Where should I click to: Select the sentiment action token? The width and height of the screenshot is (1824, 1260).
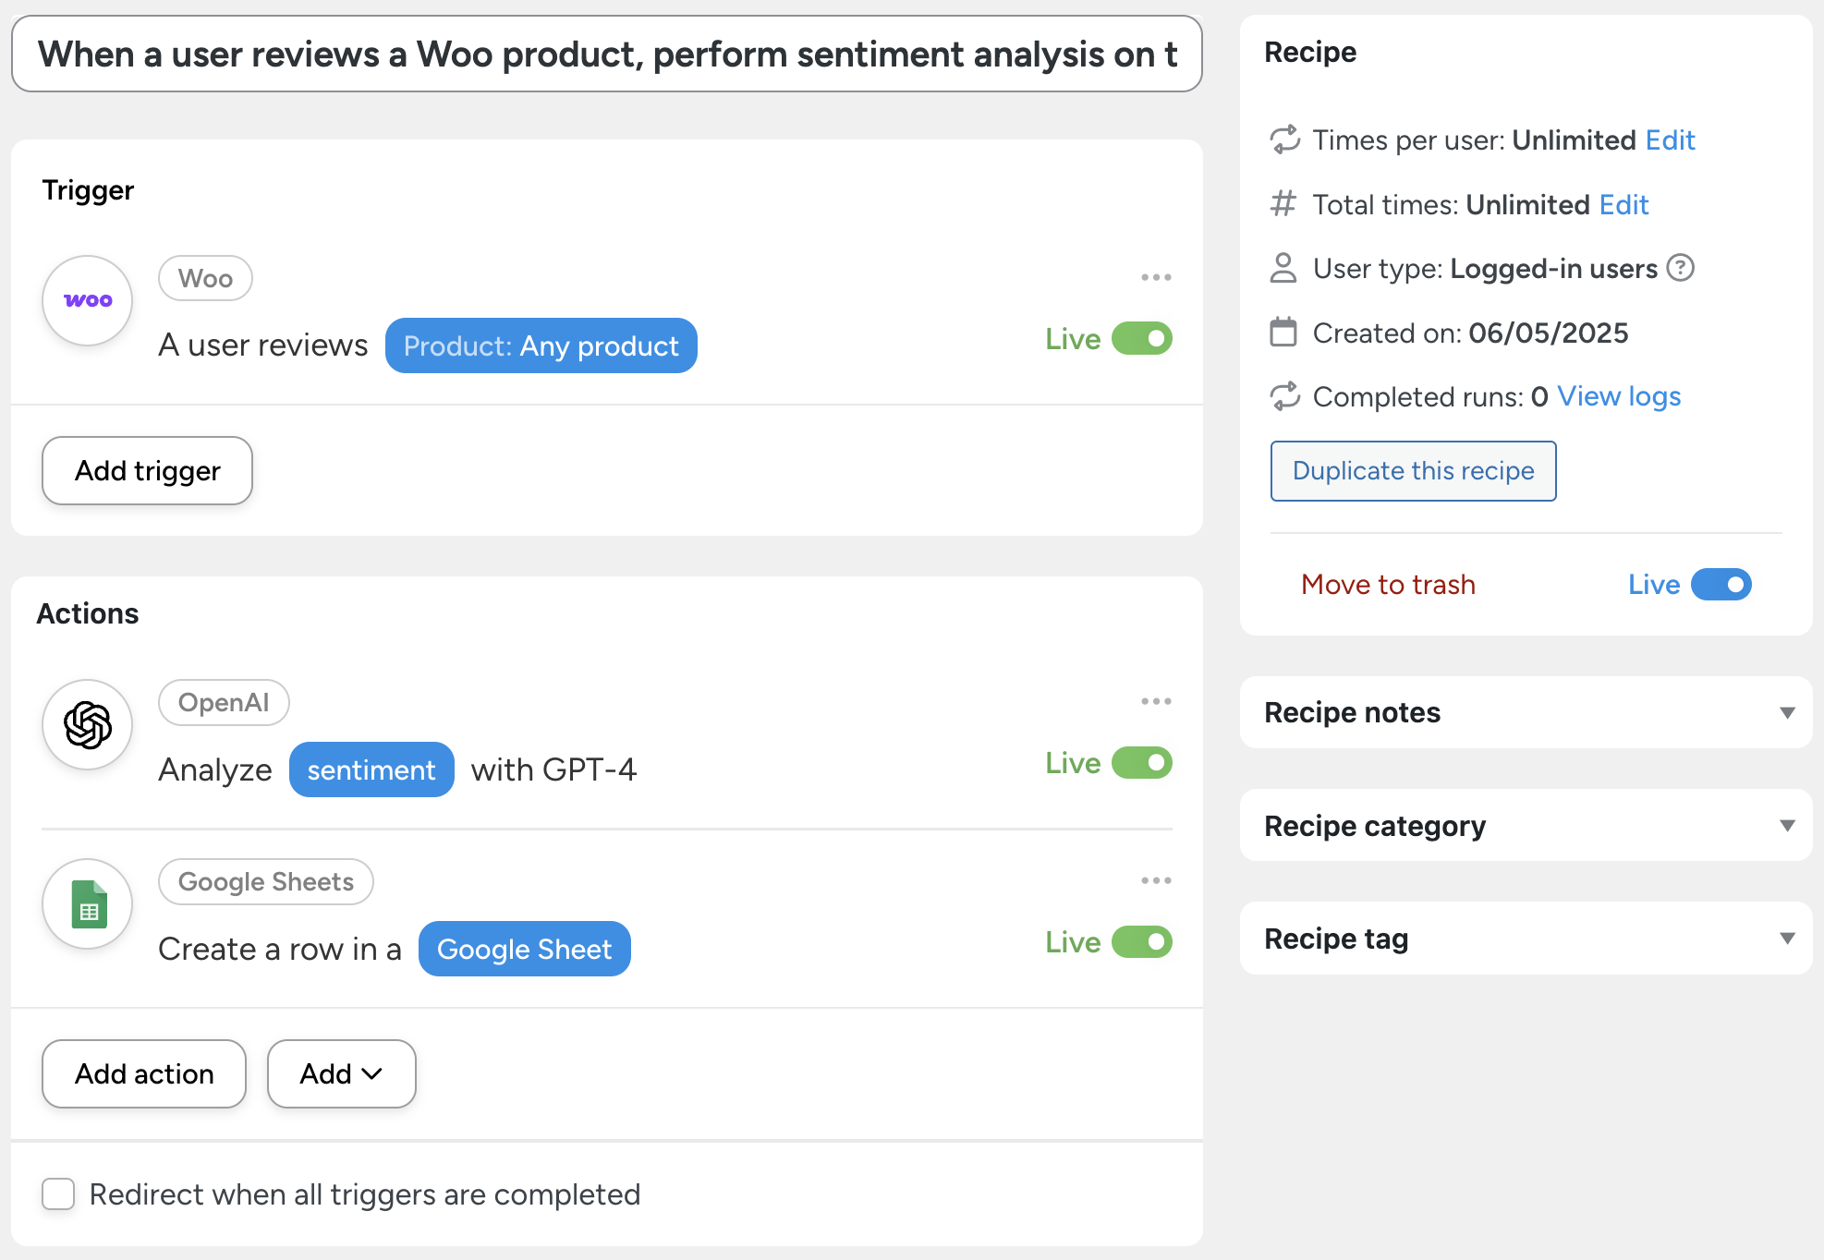tap(371, 769)
